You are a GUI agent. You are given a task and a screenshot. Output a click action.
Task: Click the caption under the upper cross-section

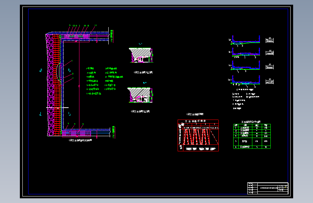143,72
